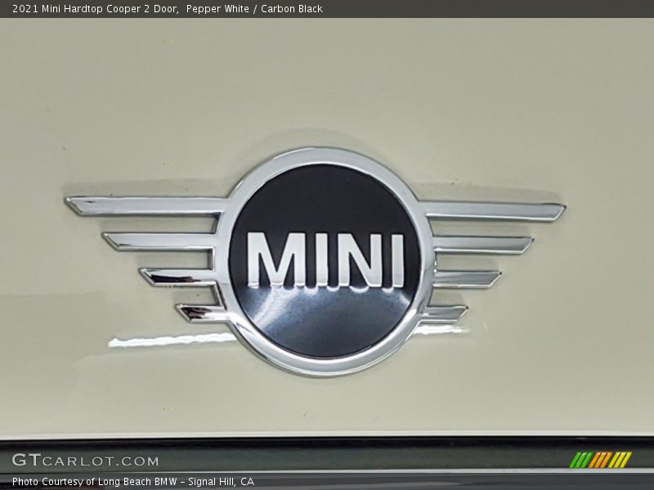Click the 'Pepper White / Carbon Black' caption
The image size is (654, 490).
tap(254, 9)
